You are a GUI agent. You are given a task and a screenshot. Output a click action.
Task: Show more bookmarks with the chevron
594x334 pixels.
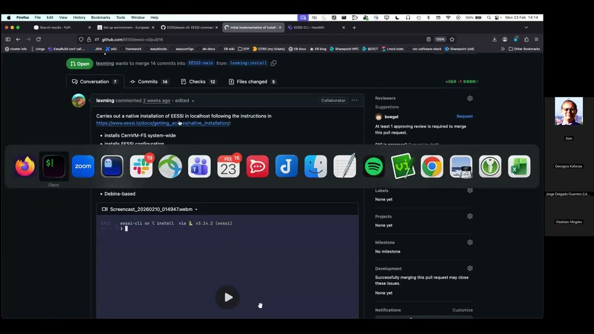click(x=503, y=49)
